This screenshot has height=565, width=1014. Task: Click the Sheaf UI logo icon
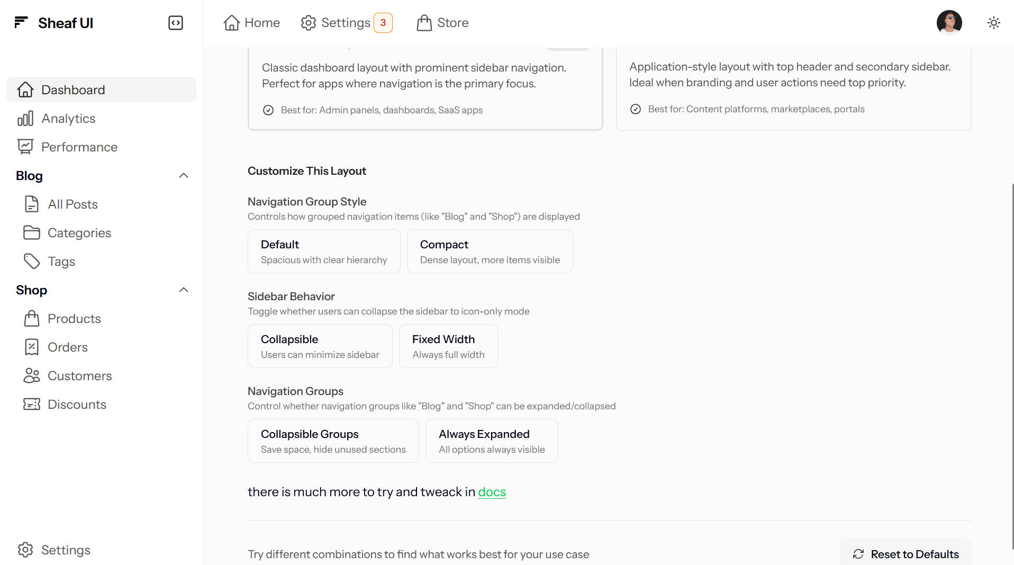pos(21,22)
